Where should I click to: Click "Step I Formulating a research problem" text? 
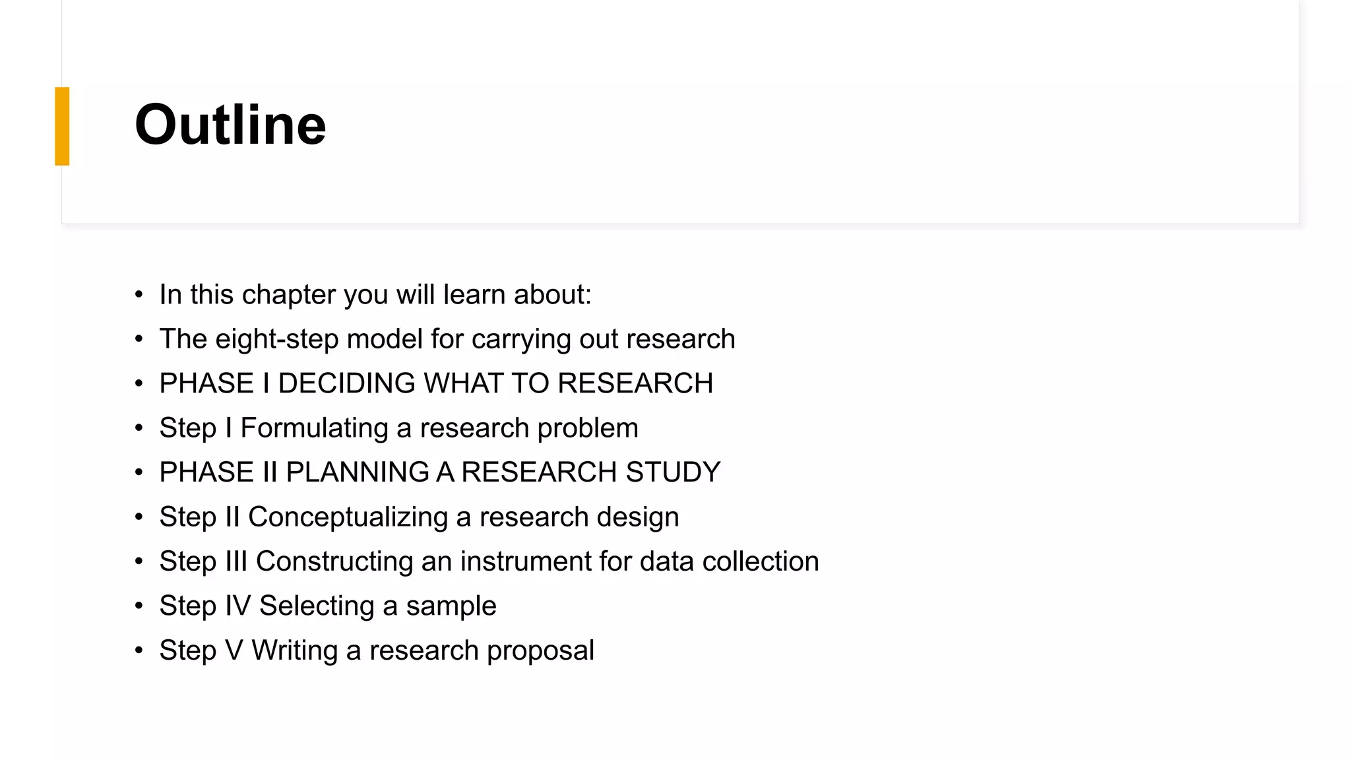(x=398, y=428)
